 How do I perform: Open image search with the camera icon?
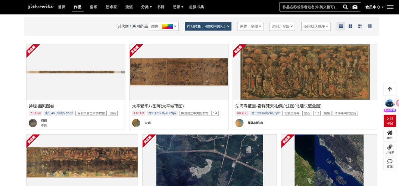[x=355, y=7]
